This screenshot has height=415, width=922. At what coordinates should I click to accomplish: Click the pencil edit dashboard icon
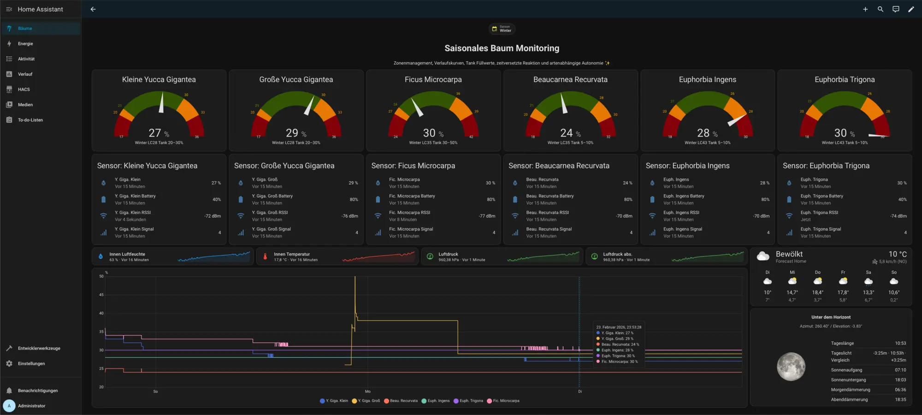click(x=911, y=9)
